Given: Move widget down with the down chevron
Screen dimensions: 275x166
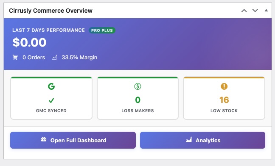Looking at the screenshot, I should click(x=255, y=11).
